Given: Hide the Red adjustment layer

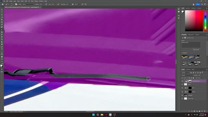Looking at the screenshot, I should (x=182, y=88).
